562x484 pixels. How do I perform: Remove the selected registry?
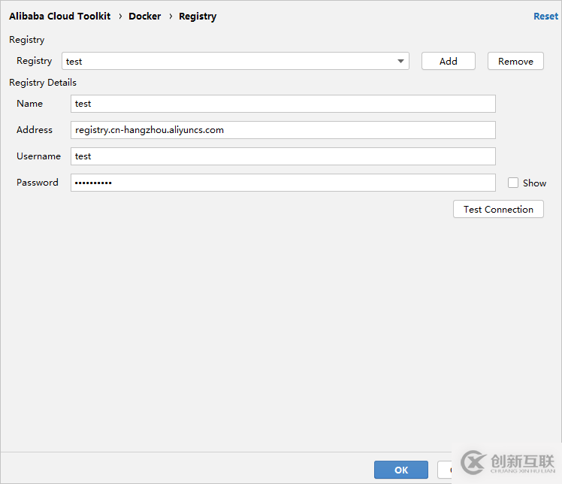pyautogui.click(x=515, y=62)
